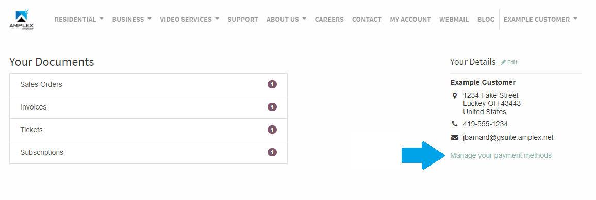This screenshot has width=596, height=200.
Task: Open the Video Services dropdown
Action: pyautogui.click(x=189, y=20)
